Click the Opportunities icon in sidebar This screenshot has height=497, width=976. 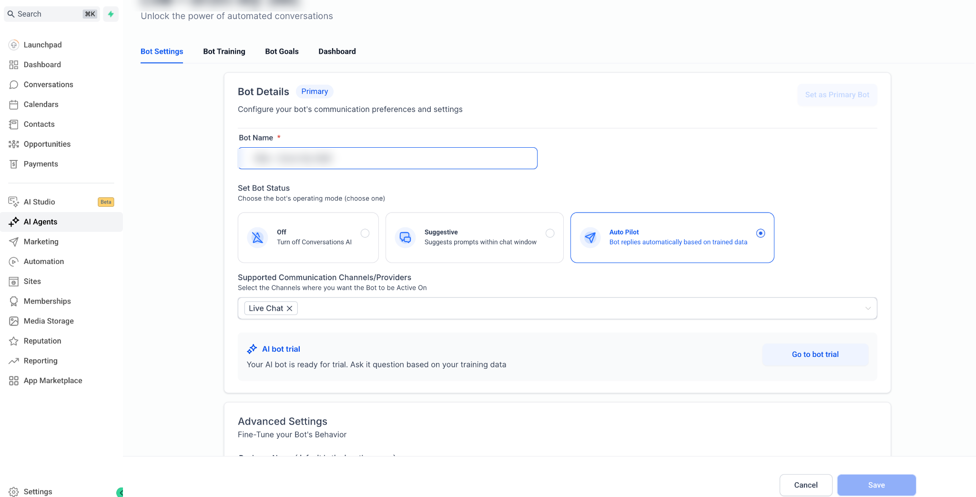point(14,144)
